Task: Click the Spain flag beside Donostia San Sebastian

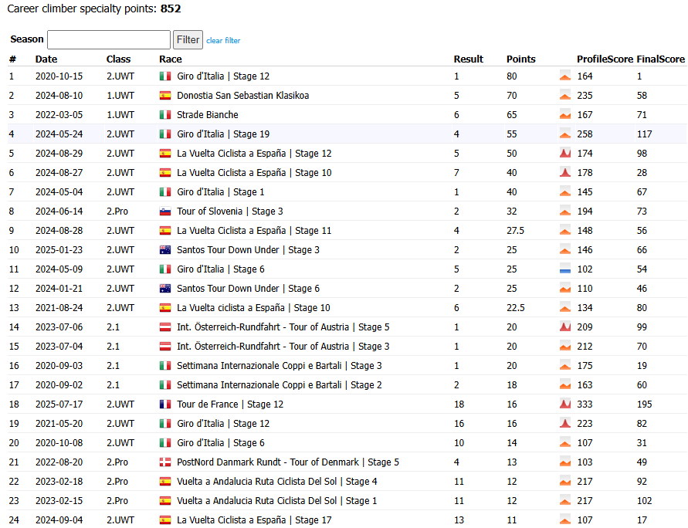Action: (165, 96)
